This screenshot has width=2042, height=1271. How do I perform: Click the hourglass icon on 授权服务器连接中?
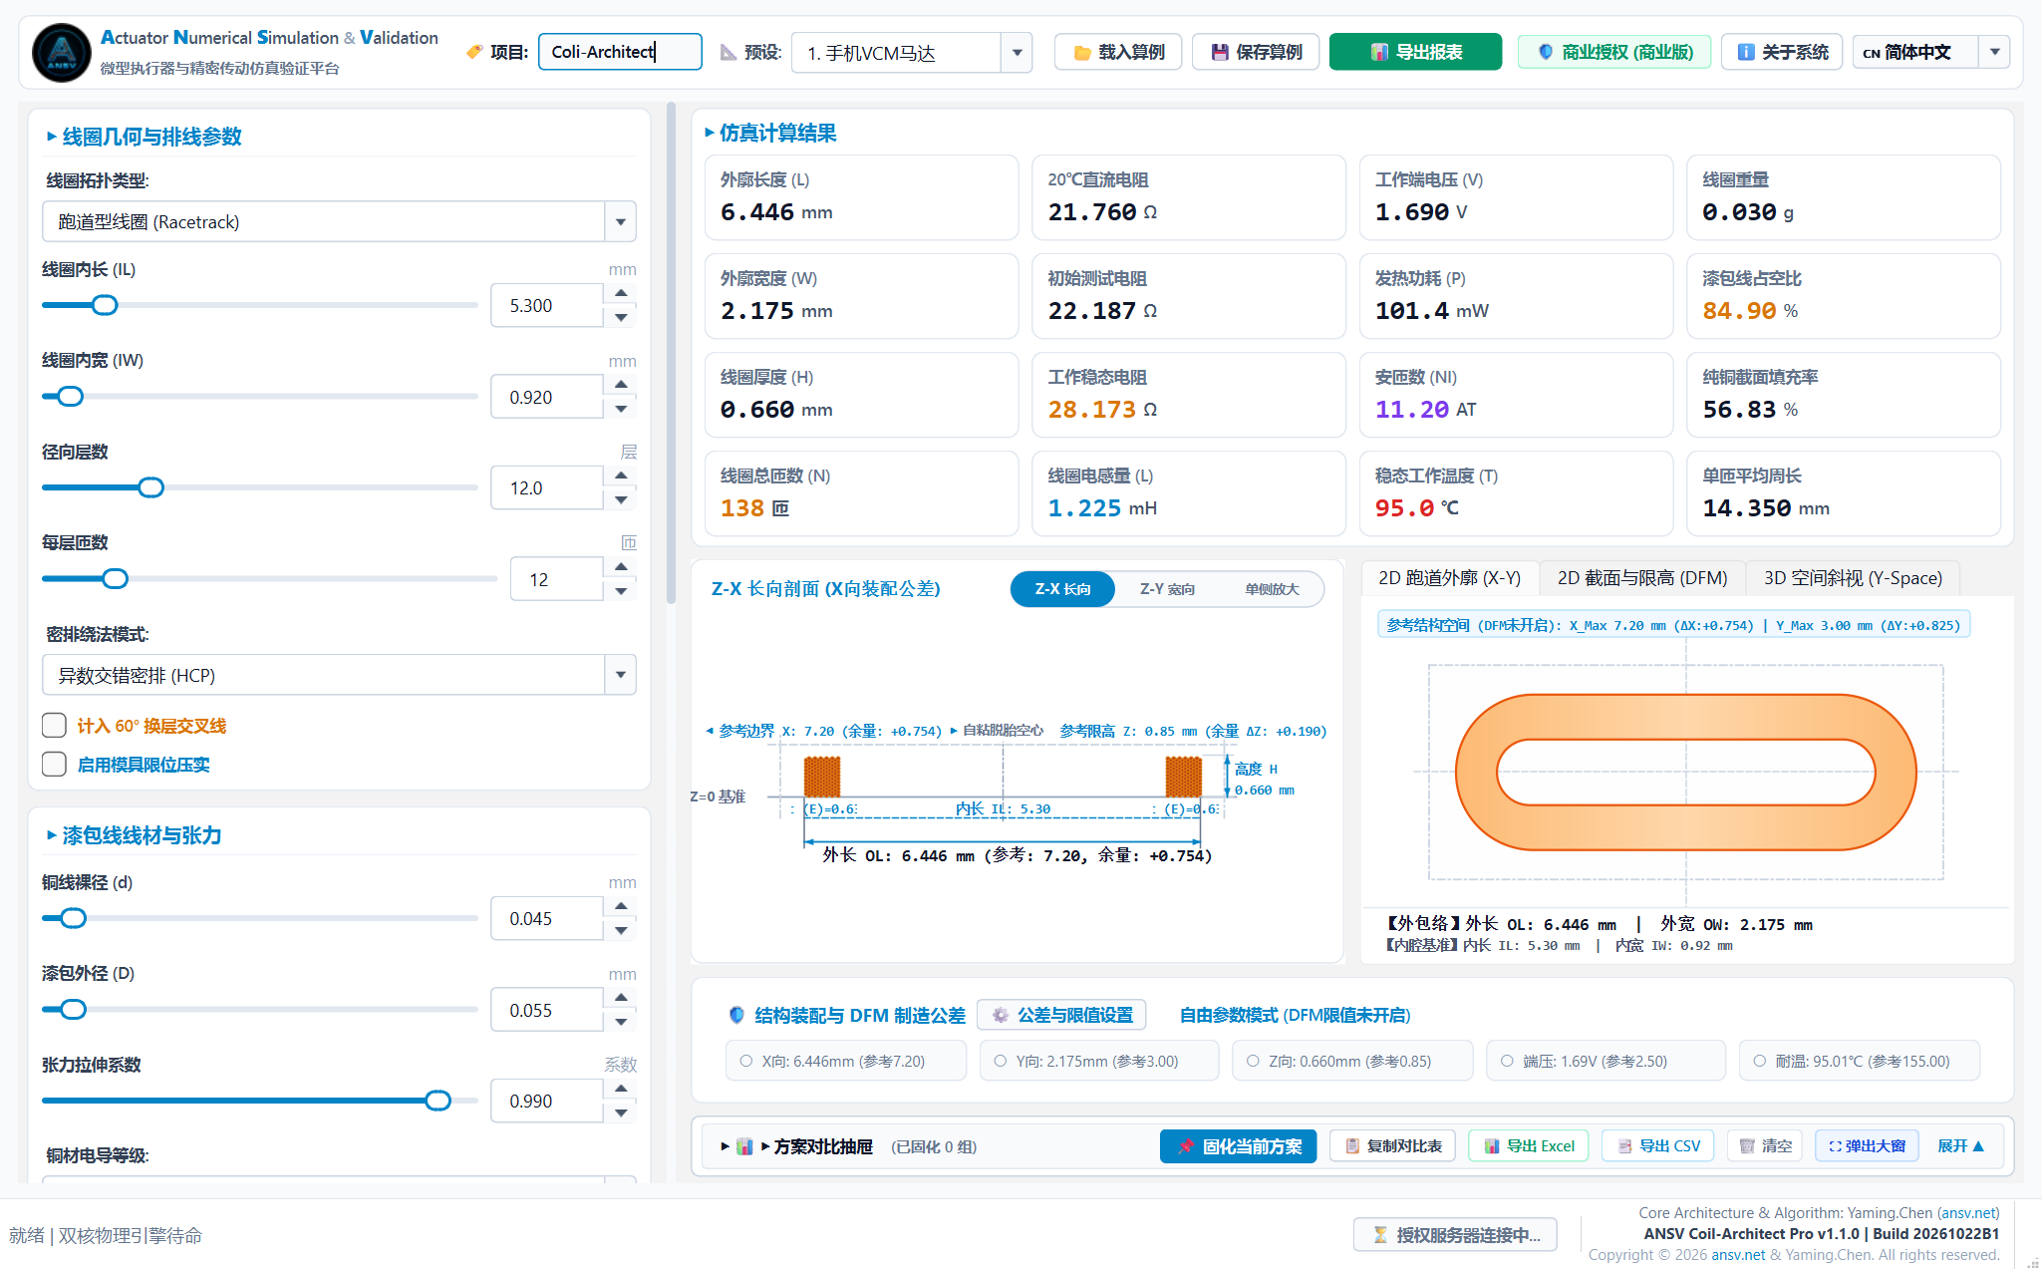1380,1235
